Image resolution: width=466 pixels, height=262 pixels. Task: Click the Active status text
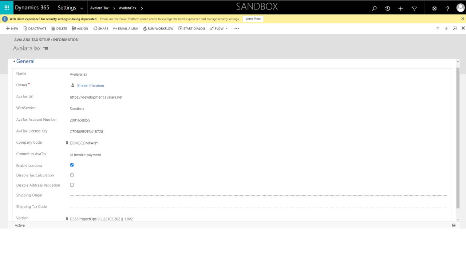point(20,225)
